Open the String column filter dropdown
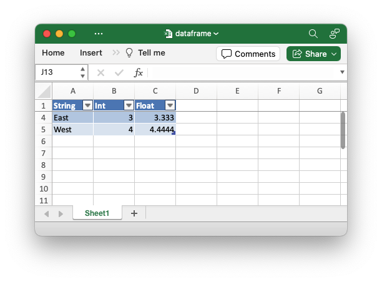 tap(87, 105)
